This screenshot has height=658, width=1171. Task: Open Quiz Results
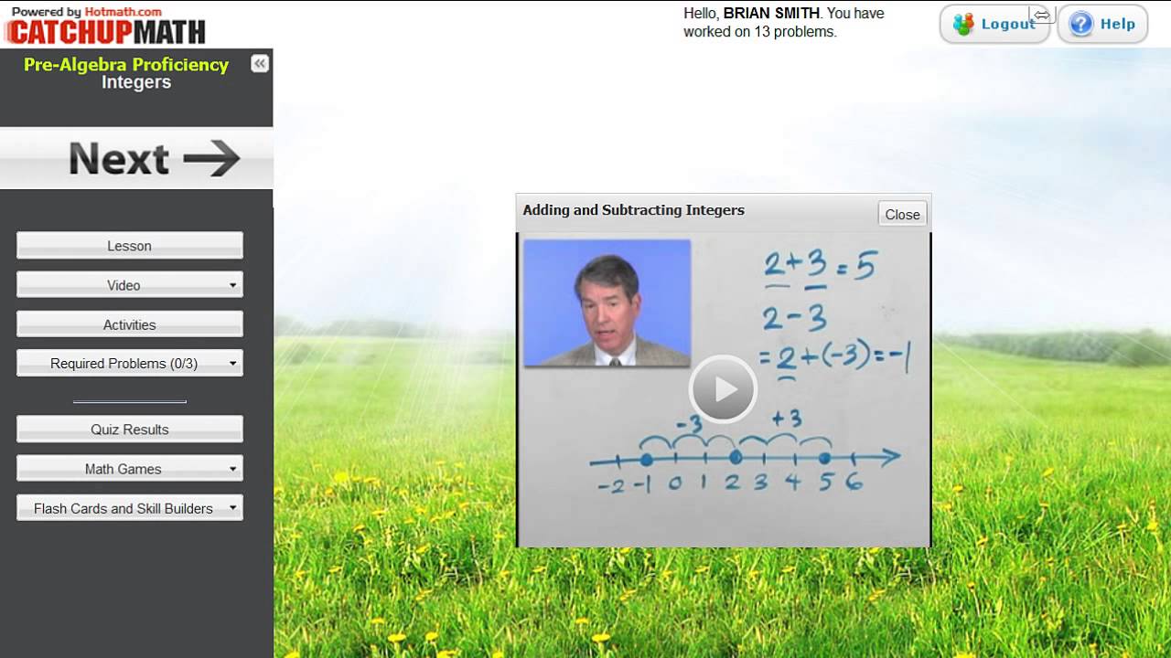[130, 430]
